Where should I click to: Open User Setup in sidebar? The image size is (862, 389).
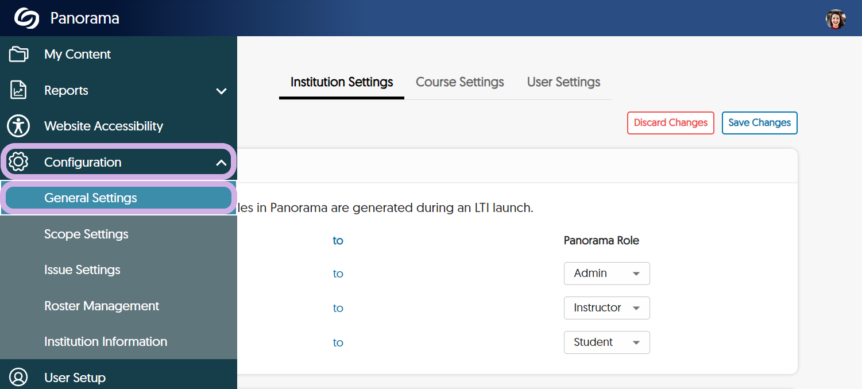point(118,378)
